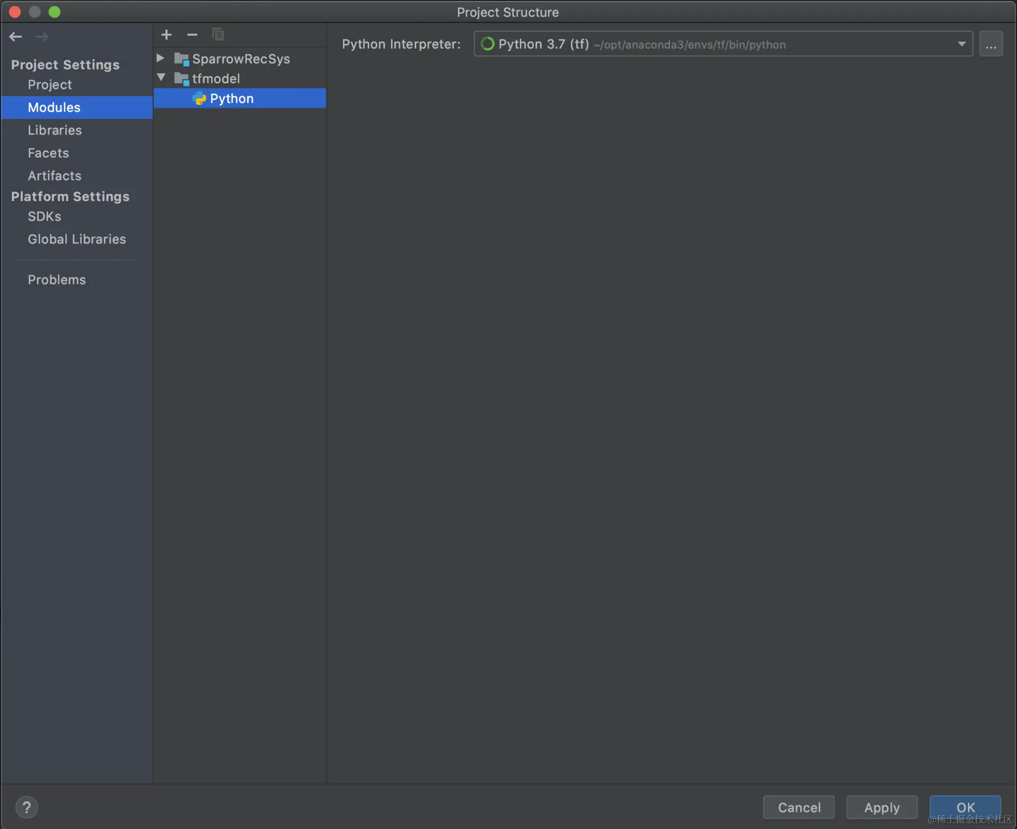The width and height of the screenshot is (1017, 829).
Task: Collapse the tfmodel module tree node
Action: [x=161, y=78]
